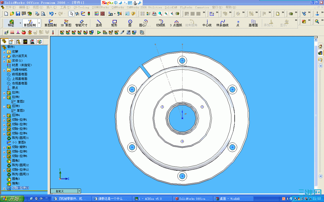
Task: Select the Centerline (中心线) tool
Action: 207,23
